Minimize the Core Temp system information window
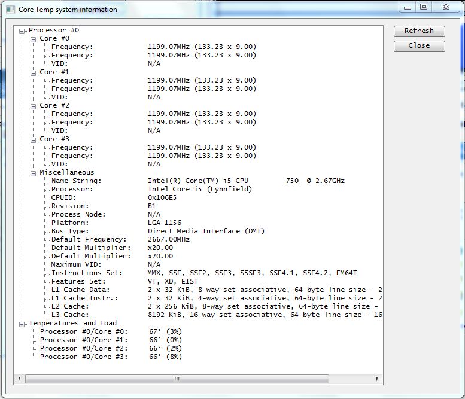 point(408,7)
